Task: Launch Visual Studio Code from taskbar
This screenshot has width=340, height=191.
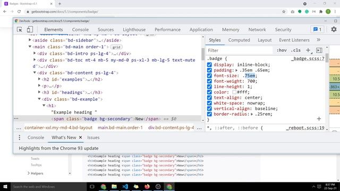Action: (125, 186)
